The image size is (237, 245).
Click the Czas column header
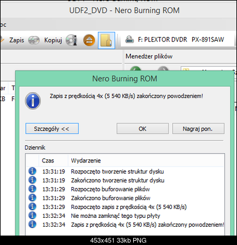(x=48, y=161)
